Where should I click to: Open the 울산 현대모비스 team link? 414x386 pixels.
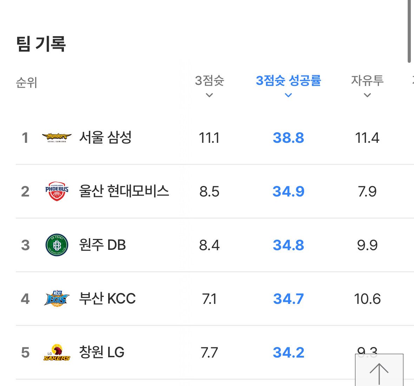124,191
